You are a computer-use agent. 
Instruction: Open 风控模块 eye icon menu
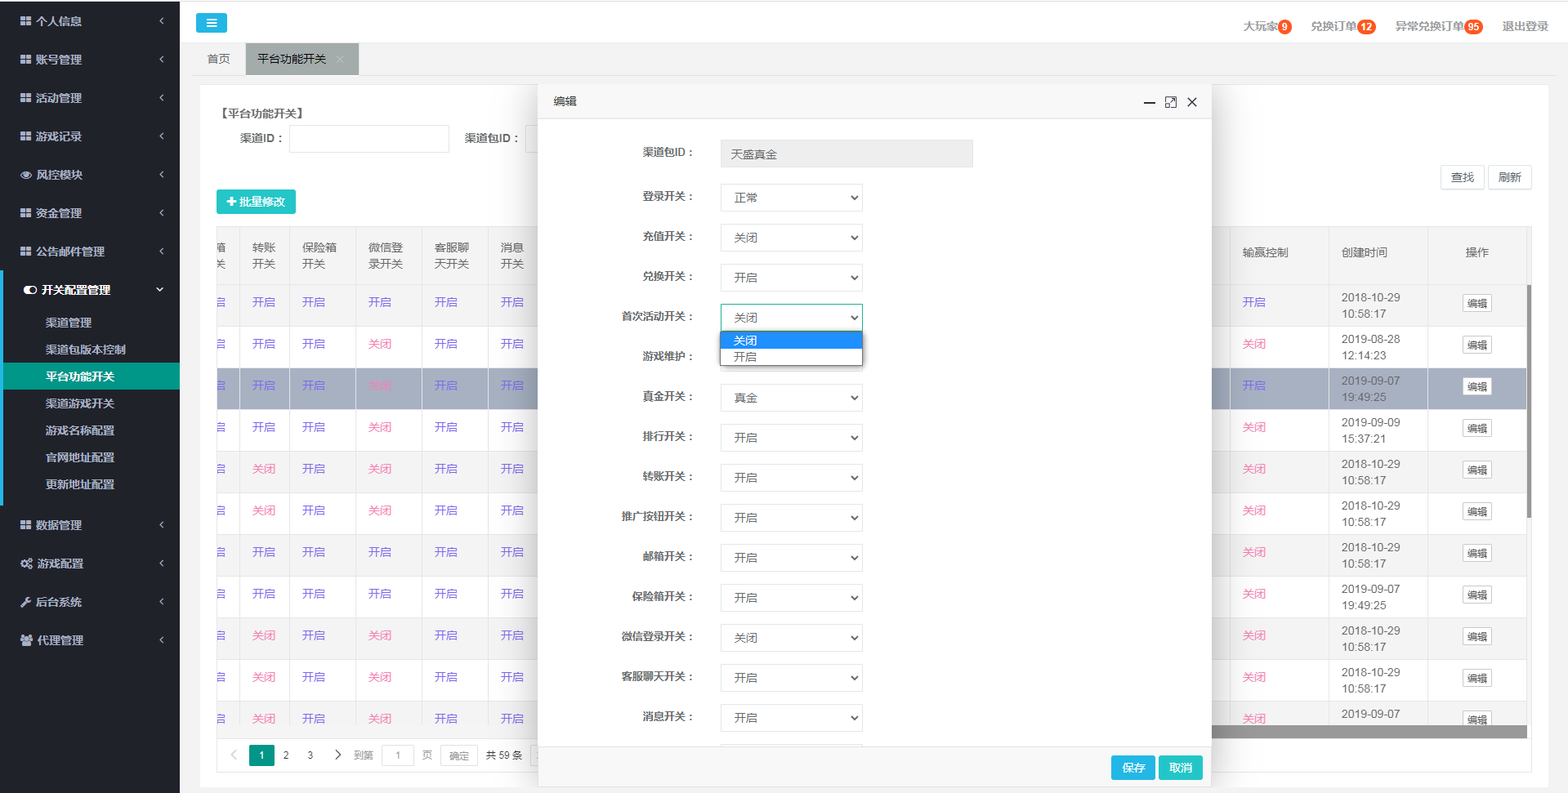(x=26, y=175)
